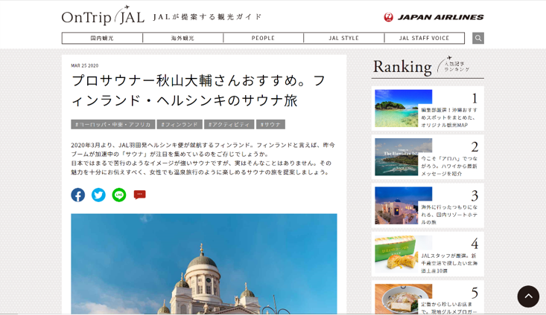546x315 pixels.
Task: Click the #フィンランド tag
Action: click(x=180, y=124)
